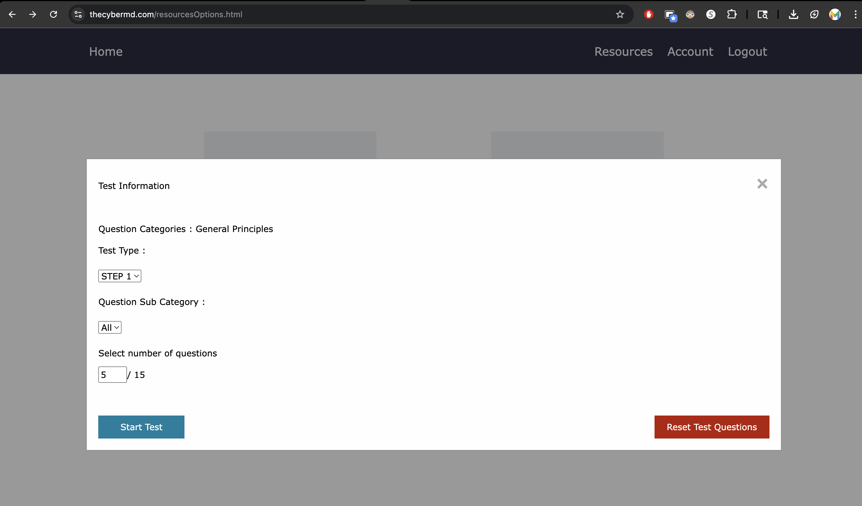Open the extensions puzzle piece menu

[731, 14]
